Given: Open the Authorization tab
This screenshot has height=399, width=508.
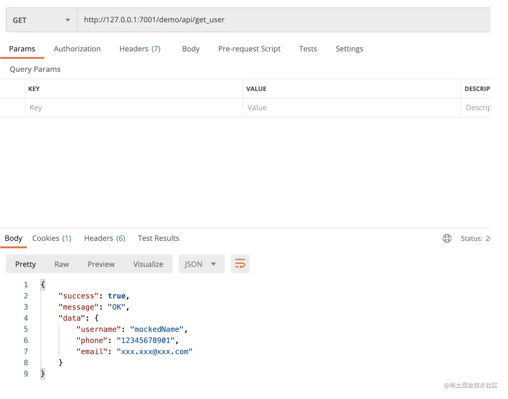Looking at the screenshot, I should (x=77, y=49).
